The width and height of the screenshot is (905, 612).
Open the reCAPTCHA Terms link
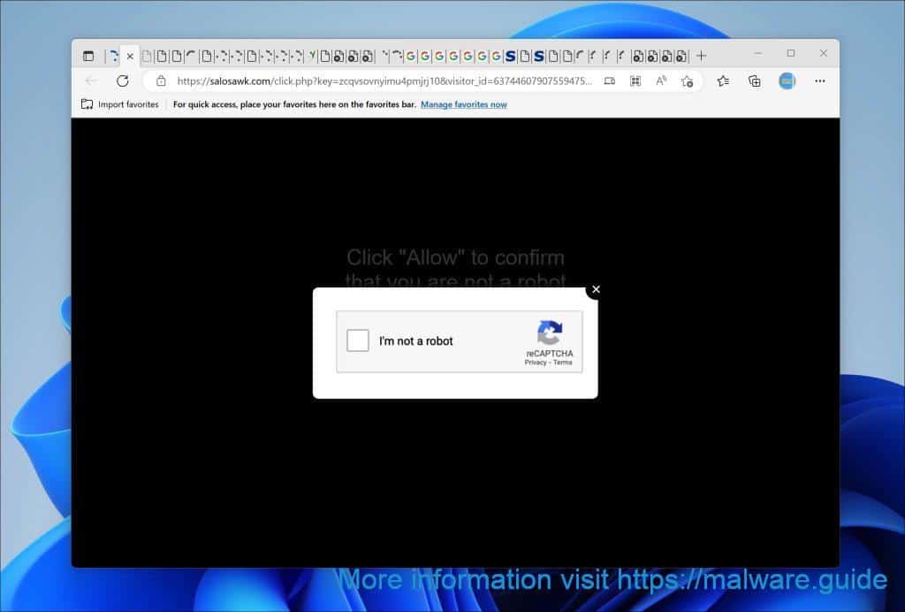[x=563, y=363]
